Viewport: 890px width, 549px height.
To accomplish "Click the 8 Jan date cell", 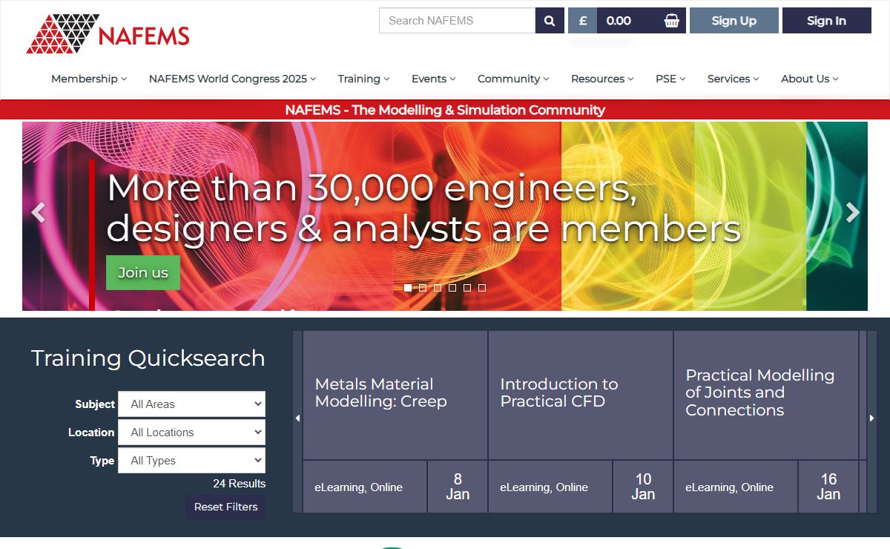I will click(x=458, y=487).
